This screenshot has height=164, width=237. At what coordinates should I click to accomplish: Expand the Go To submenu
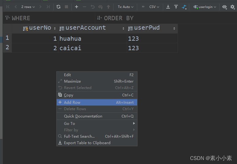pos(97,124)
